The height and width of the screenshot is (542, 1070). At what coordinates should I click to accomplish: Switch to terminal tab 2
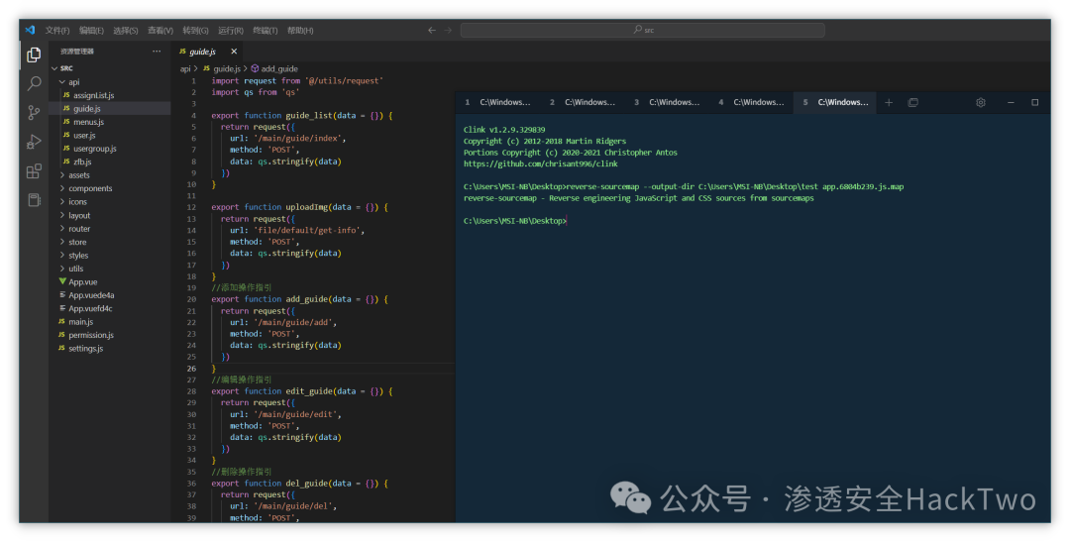[x=583, y=102]
